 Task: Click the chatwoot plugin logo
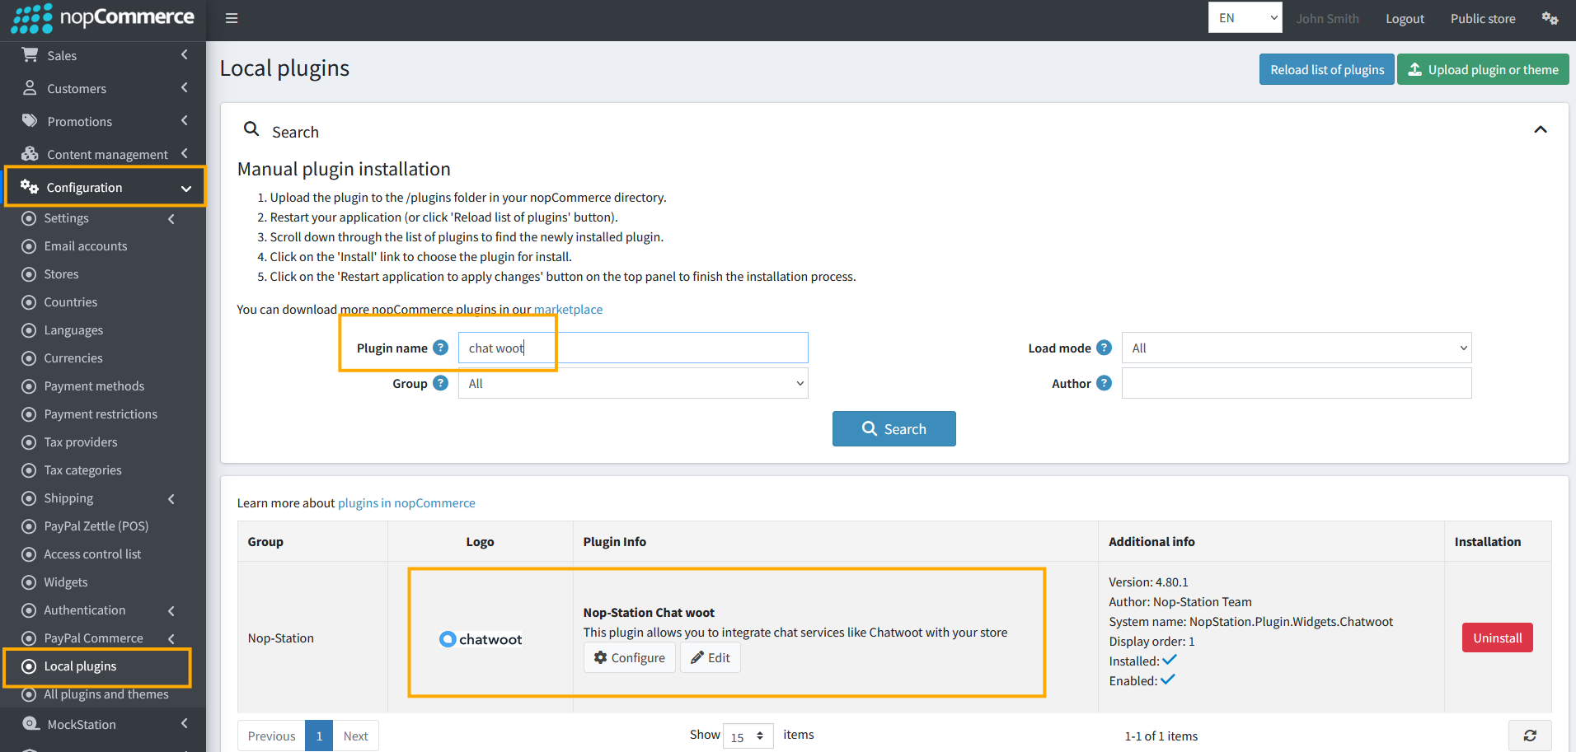click(481, 639)
